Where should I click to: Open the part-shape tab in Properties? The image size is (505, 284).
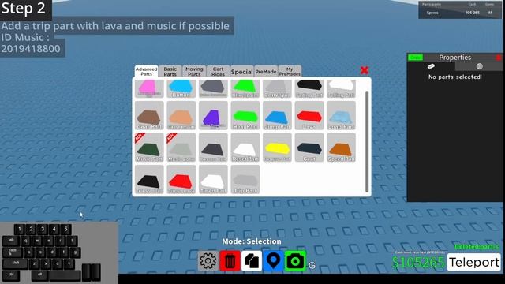point(431,66)
